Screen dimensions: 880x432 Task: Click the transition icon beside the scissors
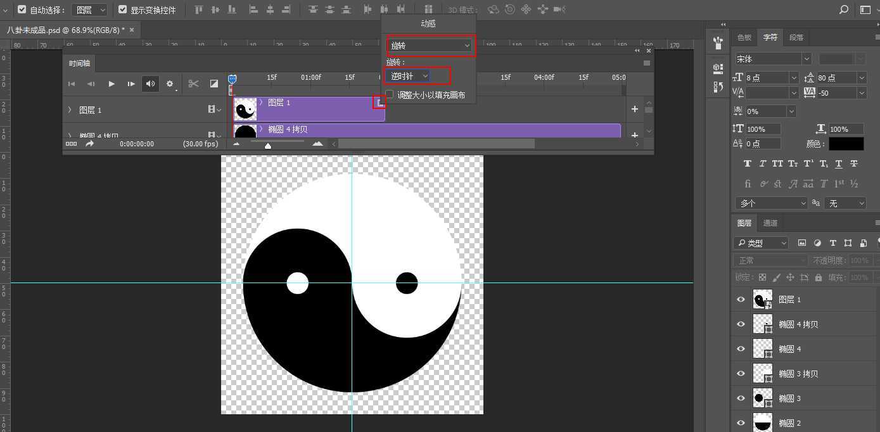(x=214, y=84)
